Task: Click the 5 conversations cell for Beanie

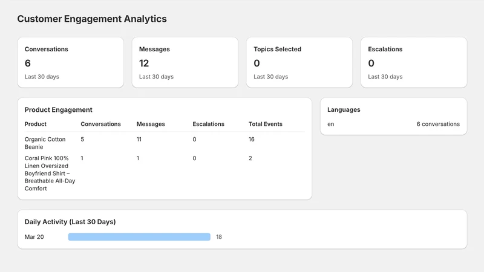Action: [x=82, y=140]
